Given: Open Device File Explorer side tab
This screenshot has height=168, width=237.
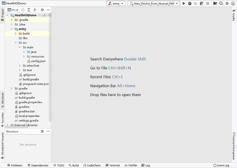Looking at the screenshot, I should [234, 146].
